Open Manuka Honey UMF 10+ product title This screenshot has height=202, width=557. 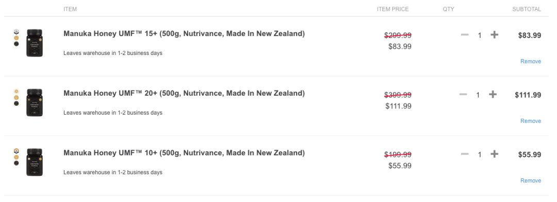pyautogui.click(x=184, y=153)
